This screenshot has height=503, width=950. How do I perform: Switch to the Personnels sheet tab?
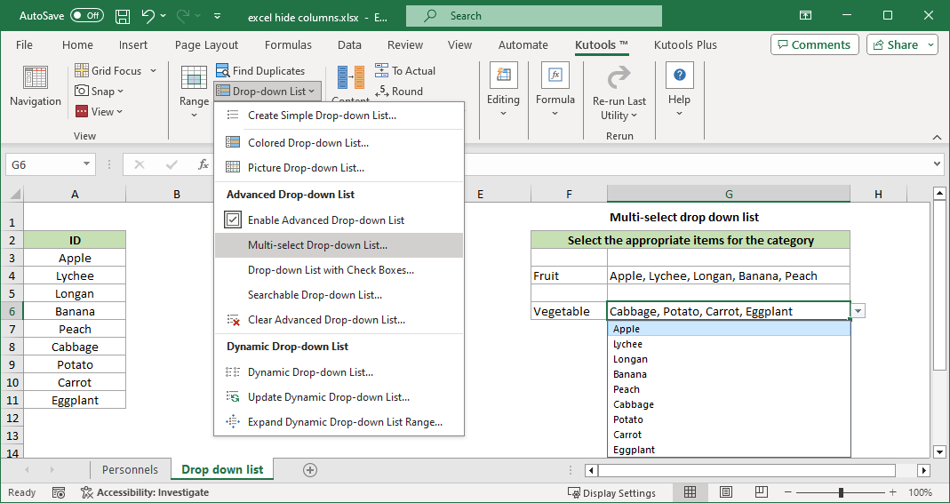[x=130, y=469]
